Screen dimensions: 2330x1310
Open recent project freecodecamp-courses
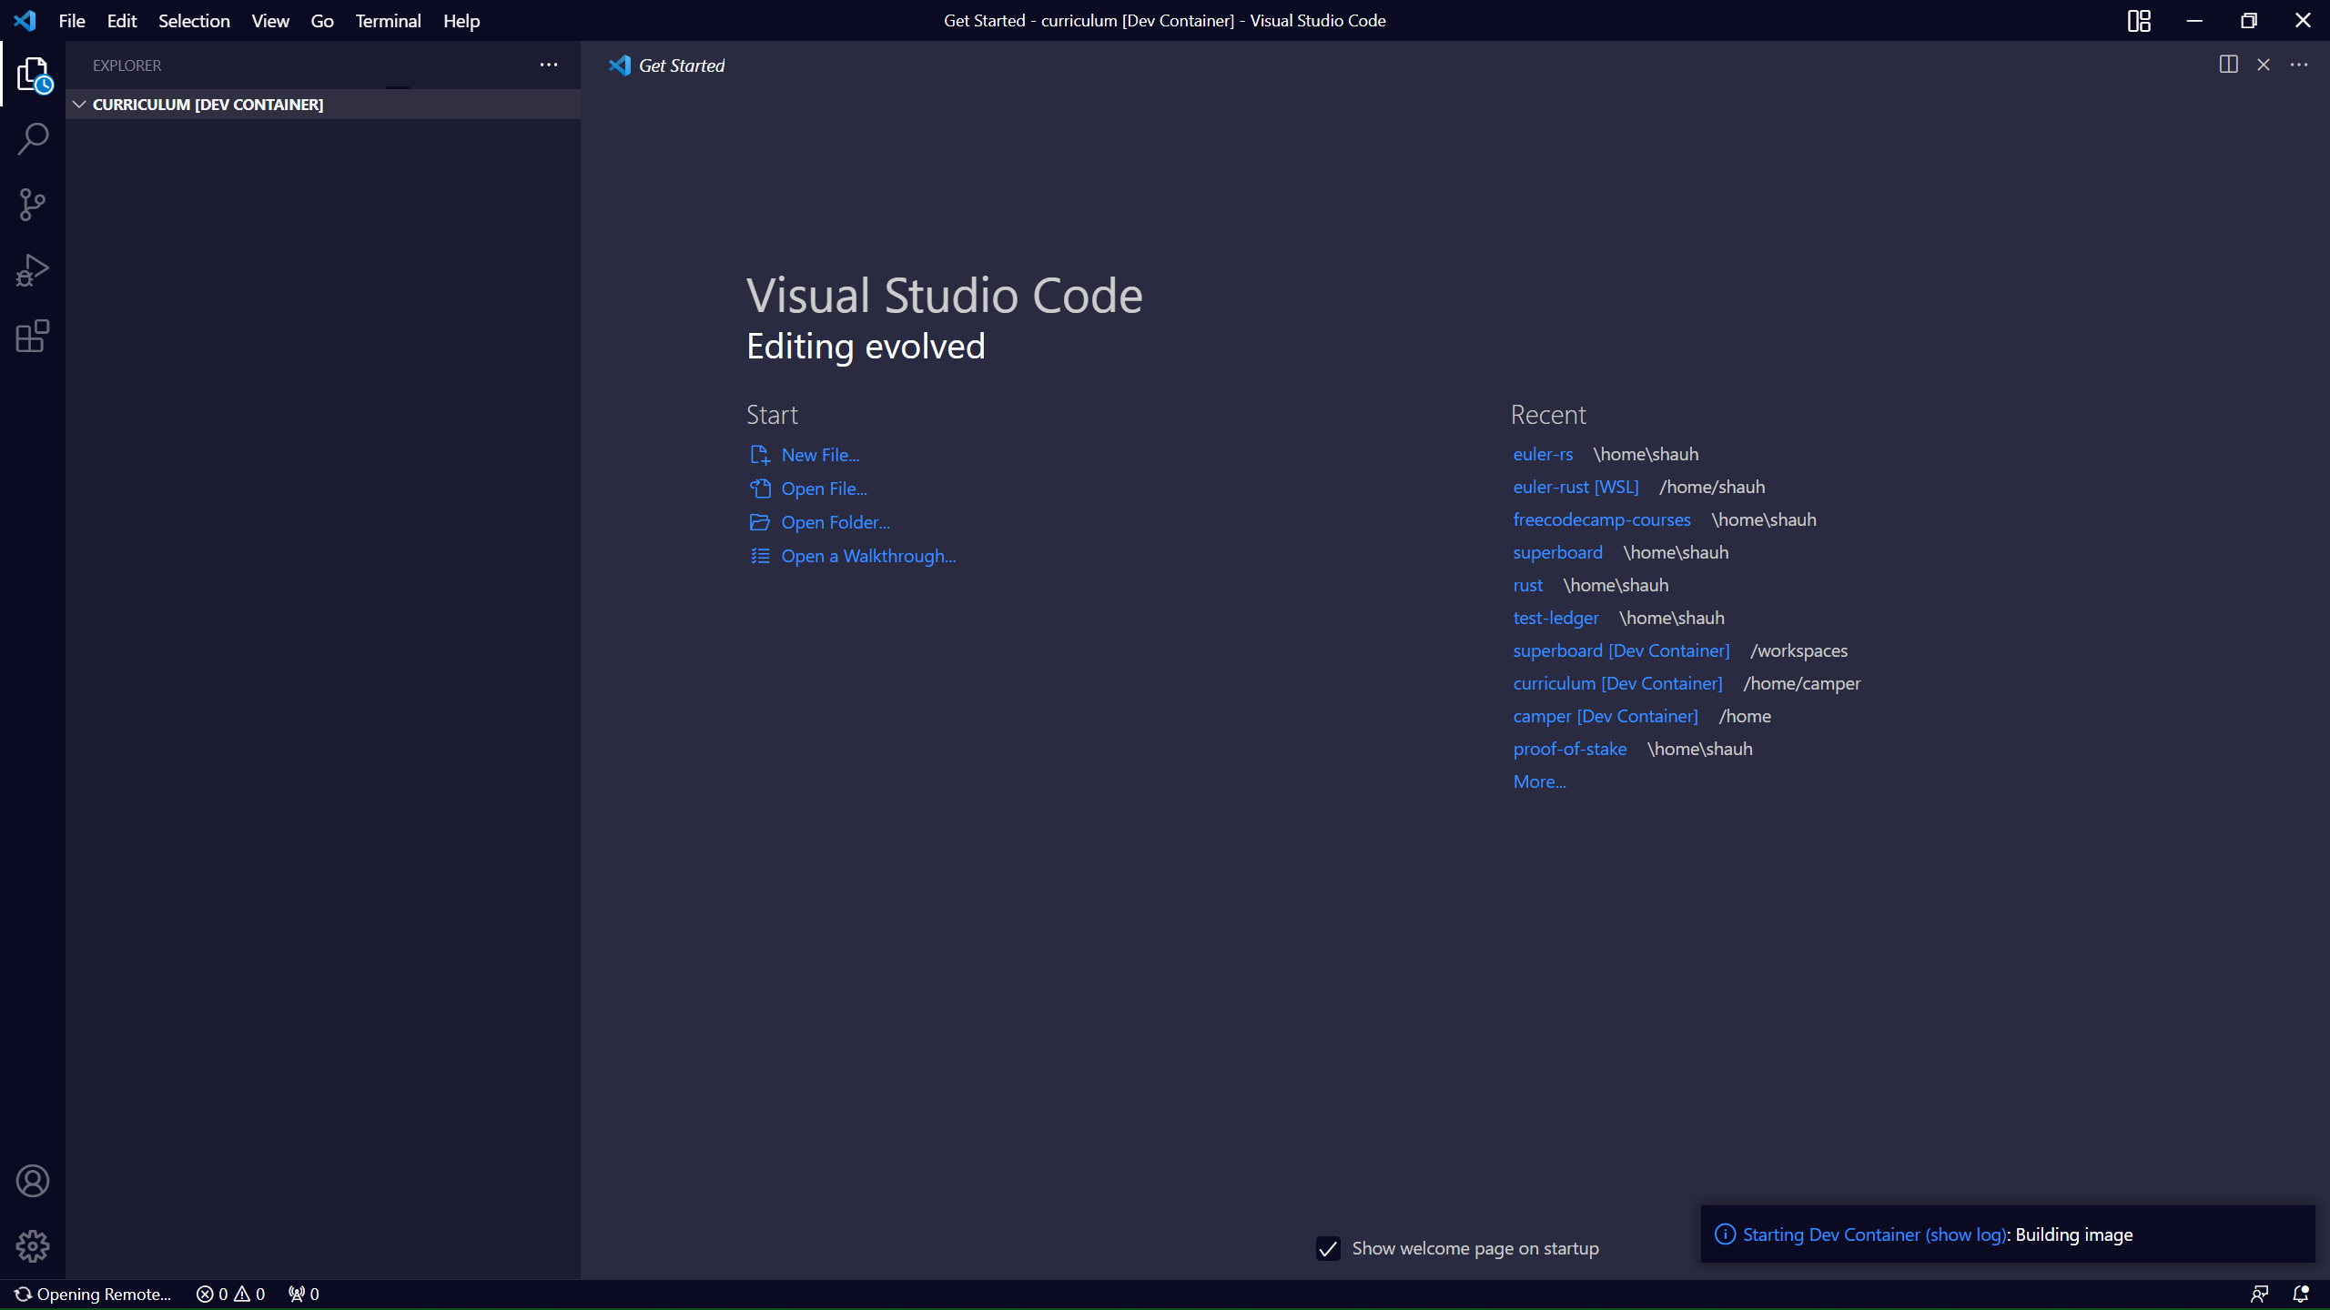(1602, 519)
